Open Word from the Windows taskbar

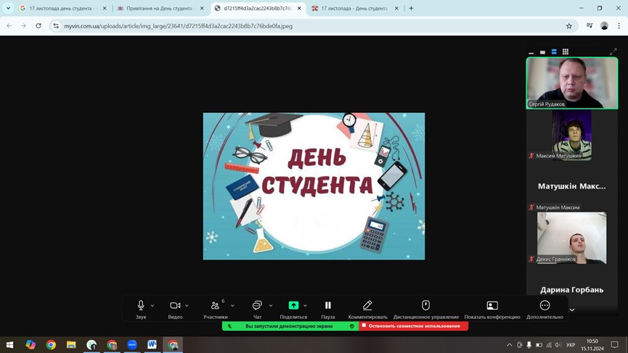(152, 345)
